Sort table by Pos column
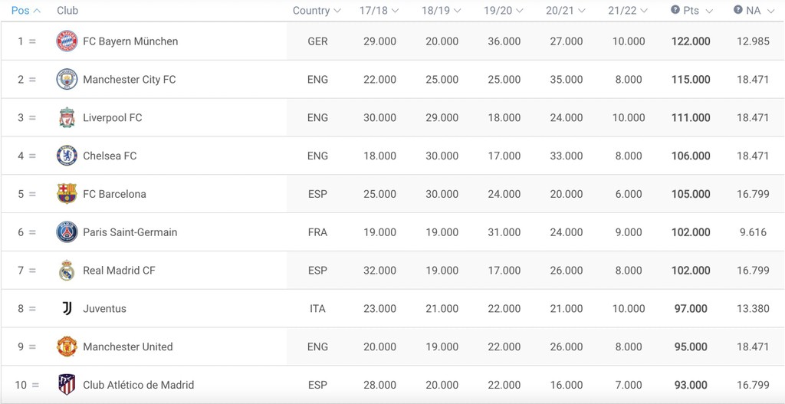This screenshot has height=404, width=785. point(25,11)
